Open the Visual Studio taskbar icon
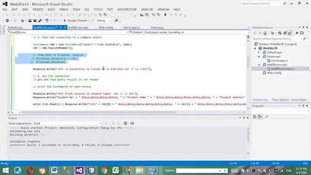The width and height of the screenshot is (311, 175). [79, 171]
